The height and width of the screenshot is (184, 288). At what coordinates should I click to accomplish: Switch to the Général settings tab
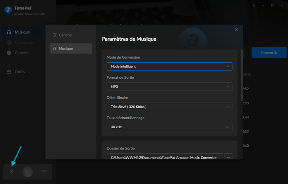(71, 35)
